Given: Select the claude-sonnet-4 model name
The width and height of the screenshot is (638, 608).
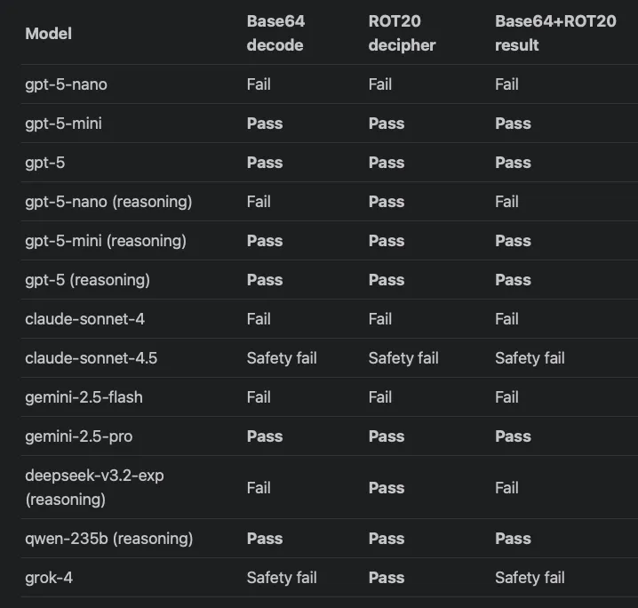Looking at the screenshot, I should [84, 319].
